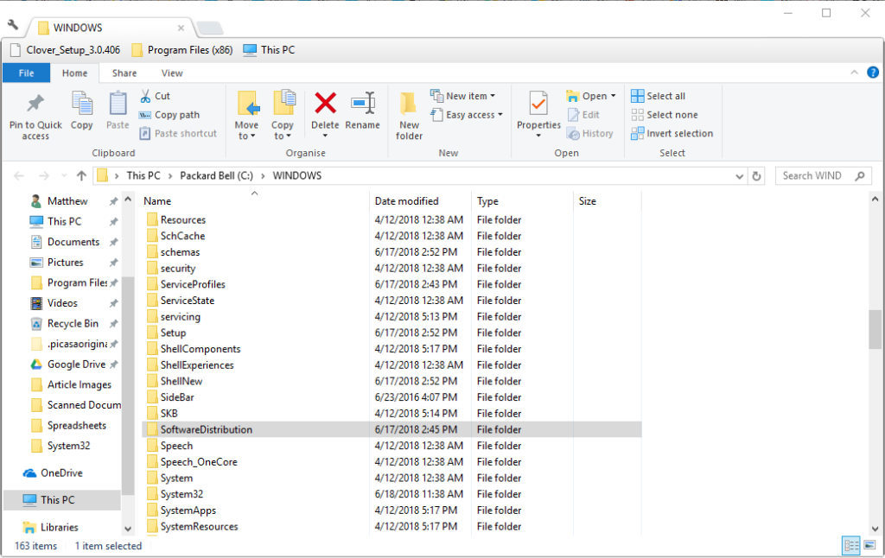Open the Move to menu

[246, 115]
